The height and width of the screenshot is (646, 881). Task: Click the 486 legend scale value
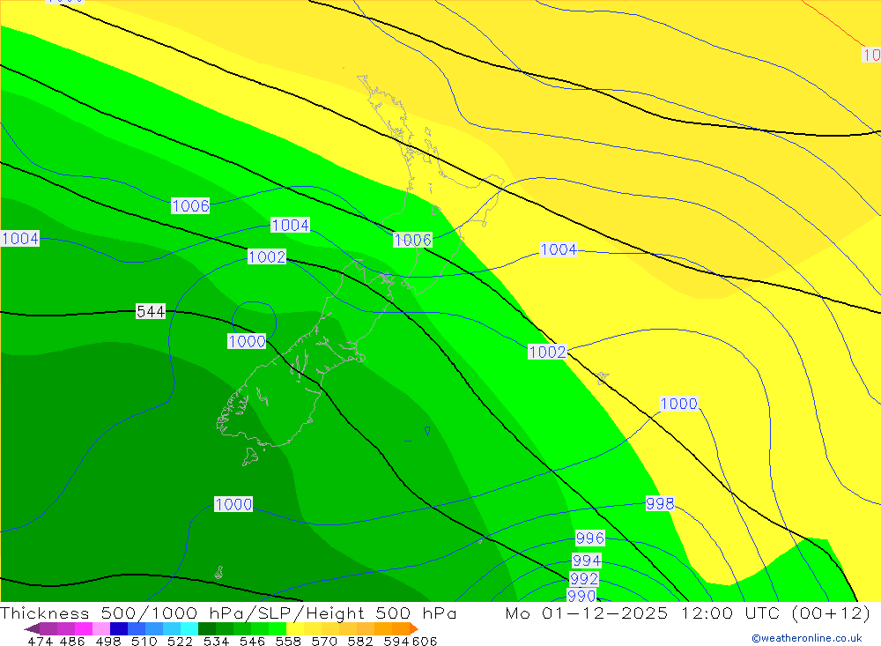pos(72,641)
